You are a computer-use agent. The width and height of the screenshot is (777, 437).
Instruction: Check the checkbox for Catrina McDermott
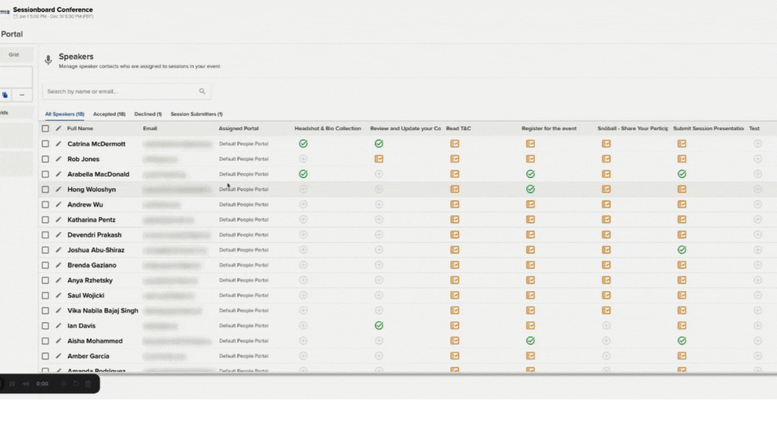pos(45,144)
